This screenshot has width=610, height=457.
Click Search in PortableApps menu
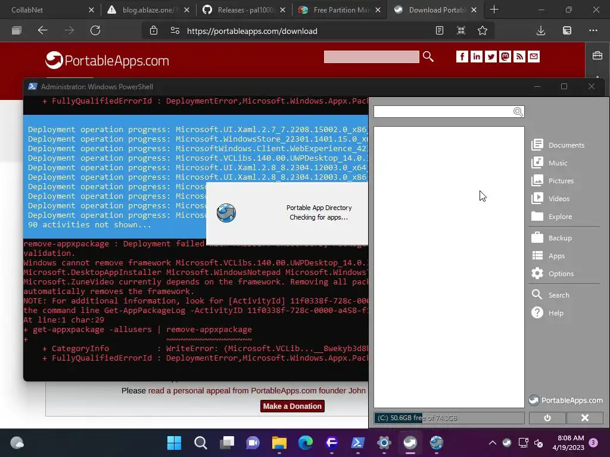tap(550, 295)
